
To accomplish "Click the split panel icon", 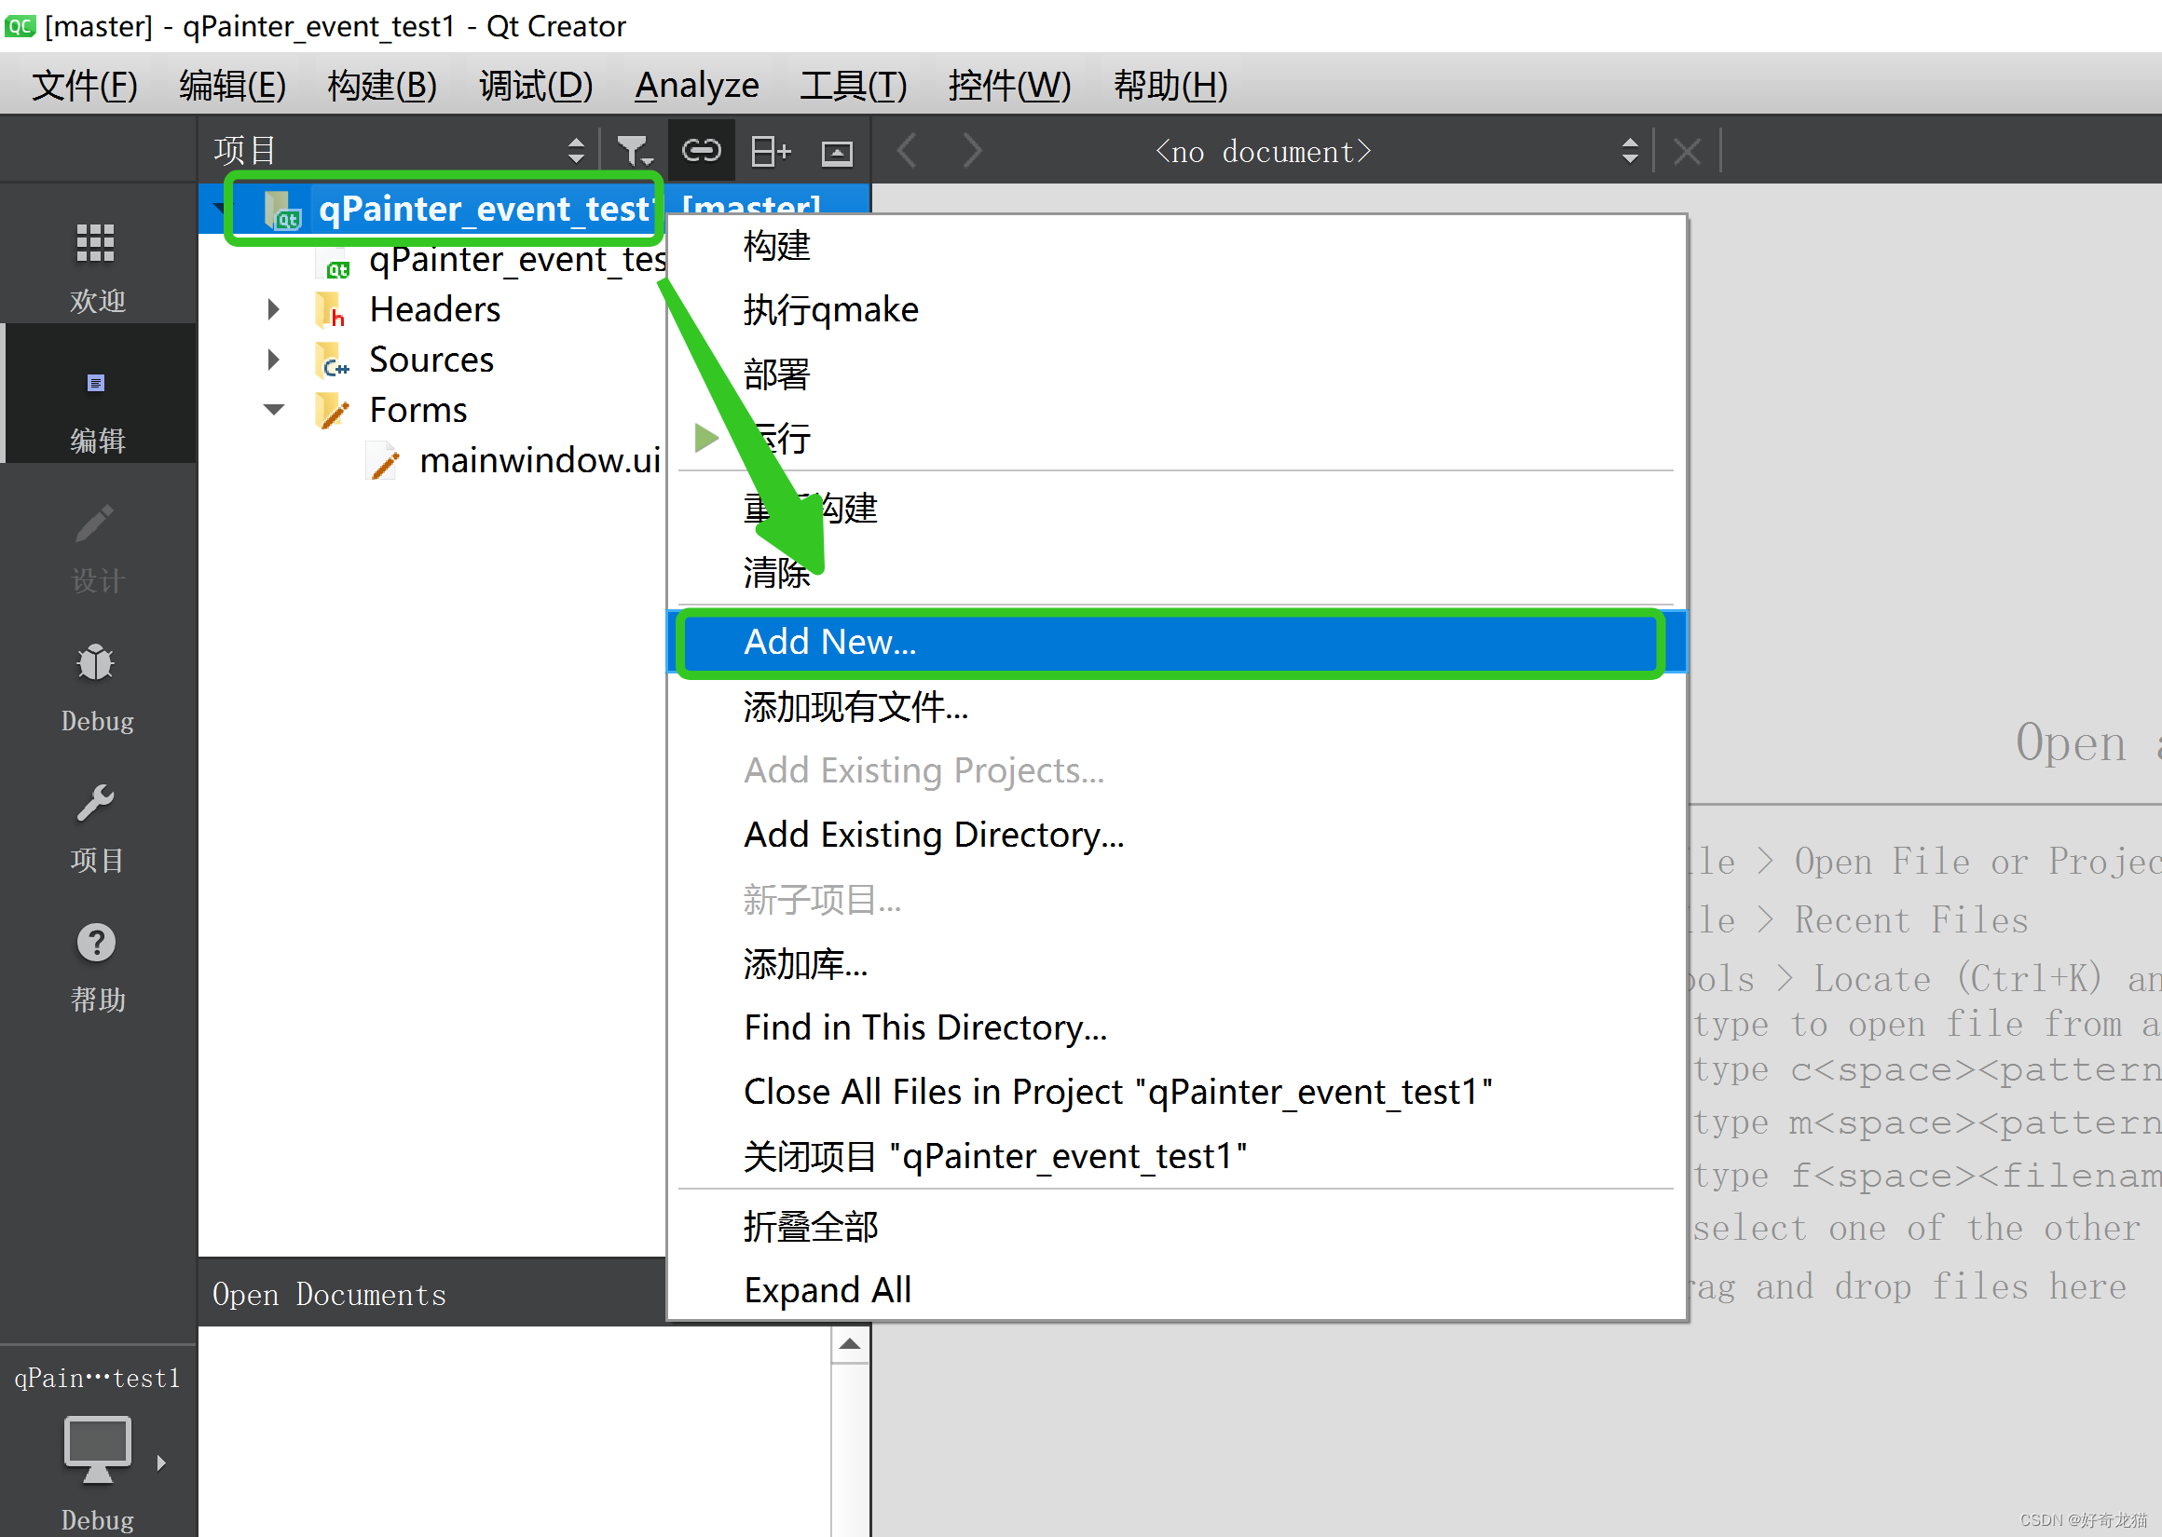I will (769, 151).
